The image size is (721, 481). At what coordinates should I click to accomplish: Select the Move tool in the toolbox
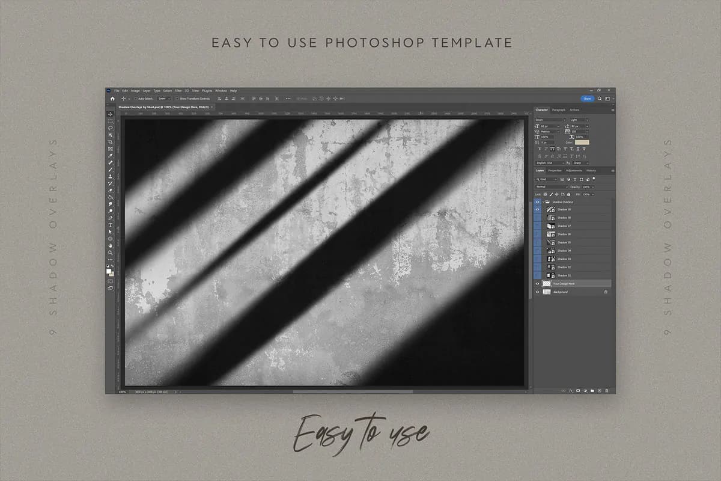tap(110, 114)
